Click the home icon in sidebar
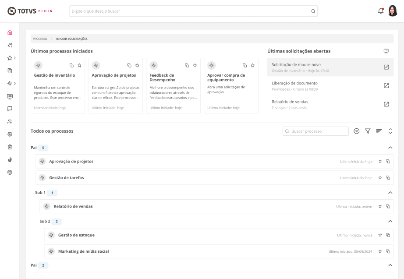The height and width of the screenshot is (279, 404). click(x=10, y=32)
